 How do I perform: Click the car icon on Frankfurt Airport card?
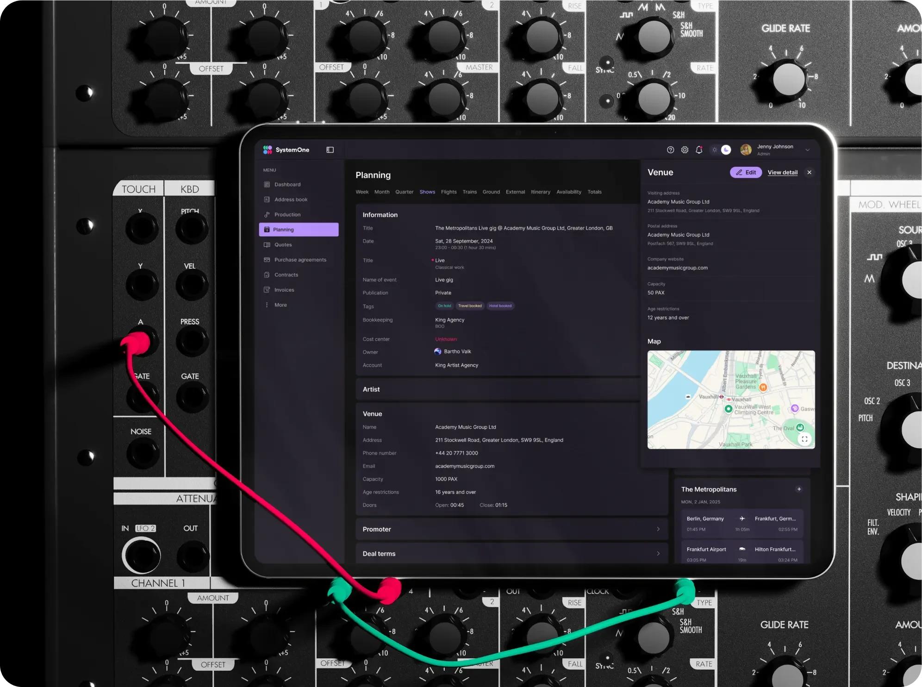tap(742, 550)
